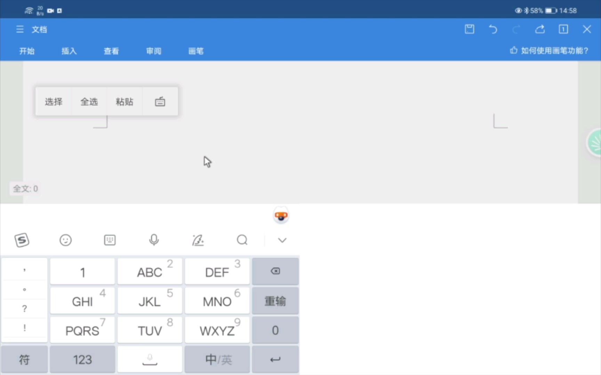The height and width of the screenshot is (375, 601).
Task: Collapse the keyboard with the down chevron
Action: click(282, 240)
